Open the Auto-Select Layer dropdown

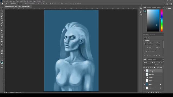20,4
